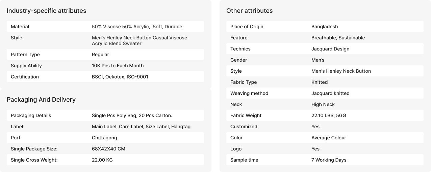Click the Material row value text

[137, 27]
